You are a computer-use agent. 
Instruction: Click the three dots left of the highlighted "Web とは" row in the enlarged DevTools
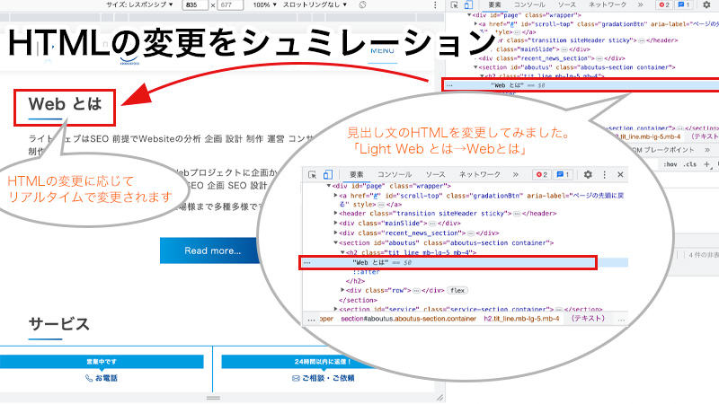(307, 263)
